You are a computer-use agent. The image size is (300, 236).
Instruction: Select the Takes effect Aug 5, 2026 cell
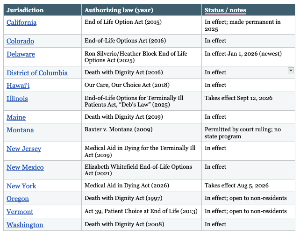tap(248, 186)
